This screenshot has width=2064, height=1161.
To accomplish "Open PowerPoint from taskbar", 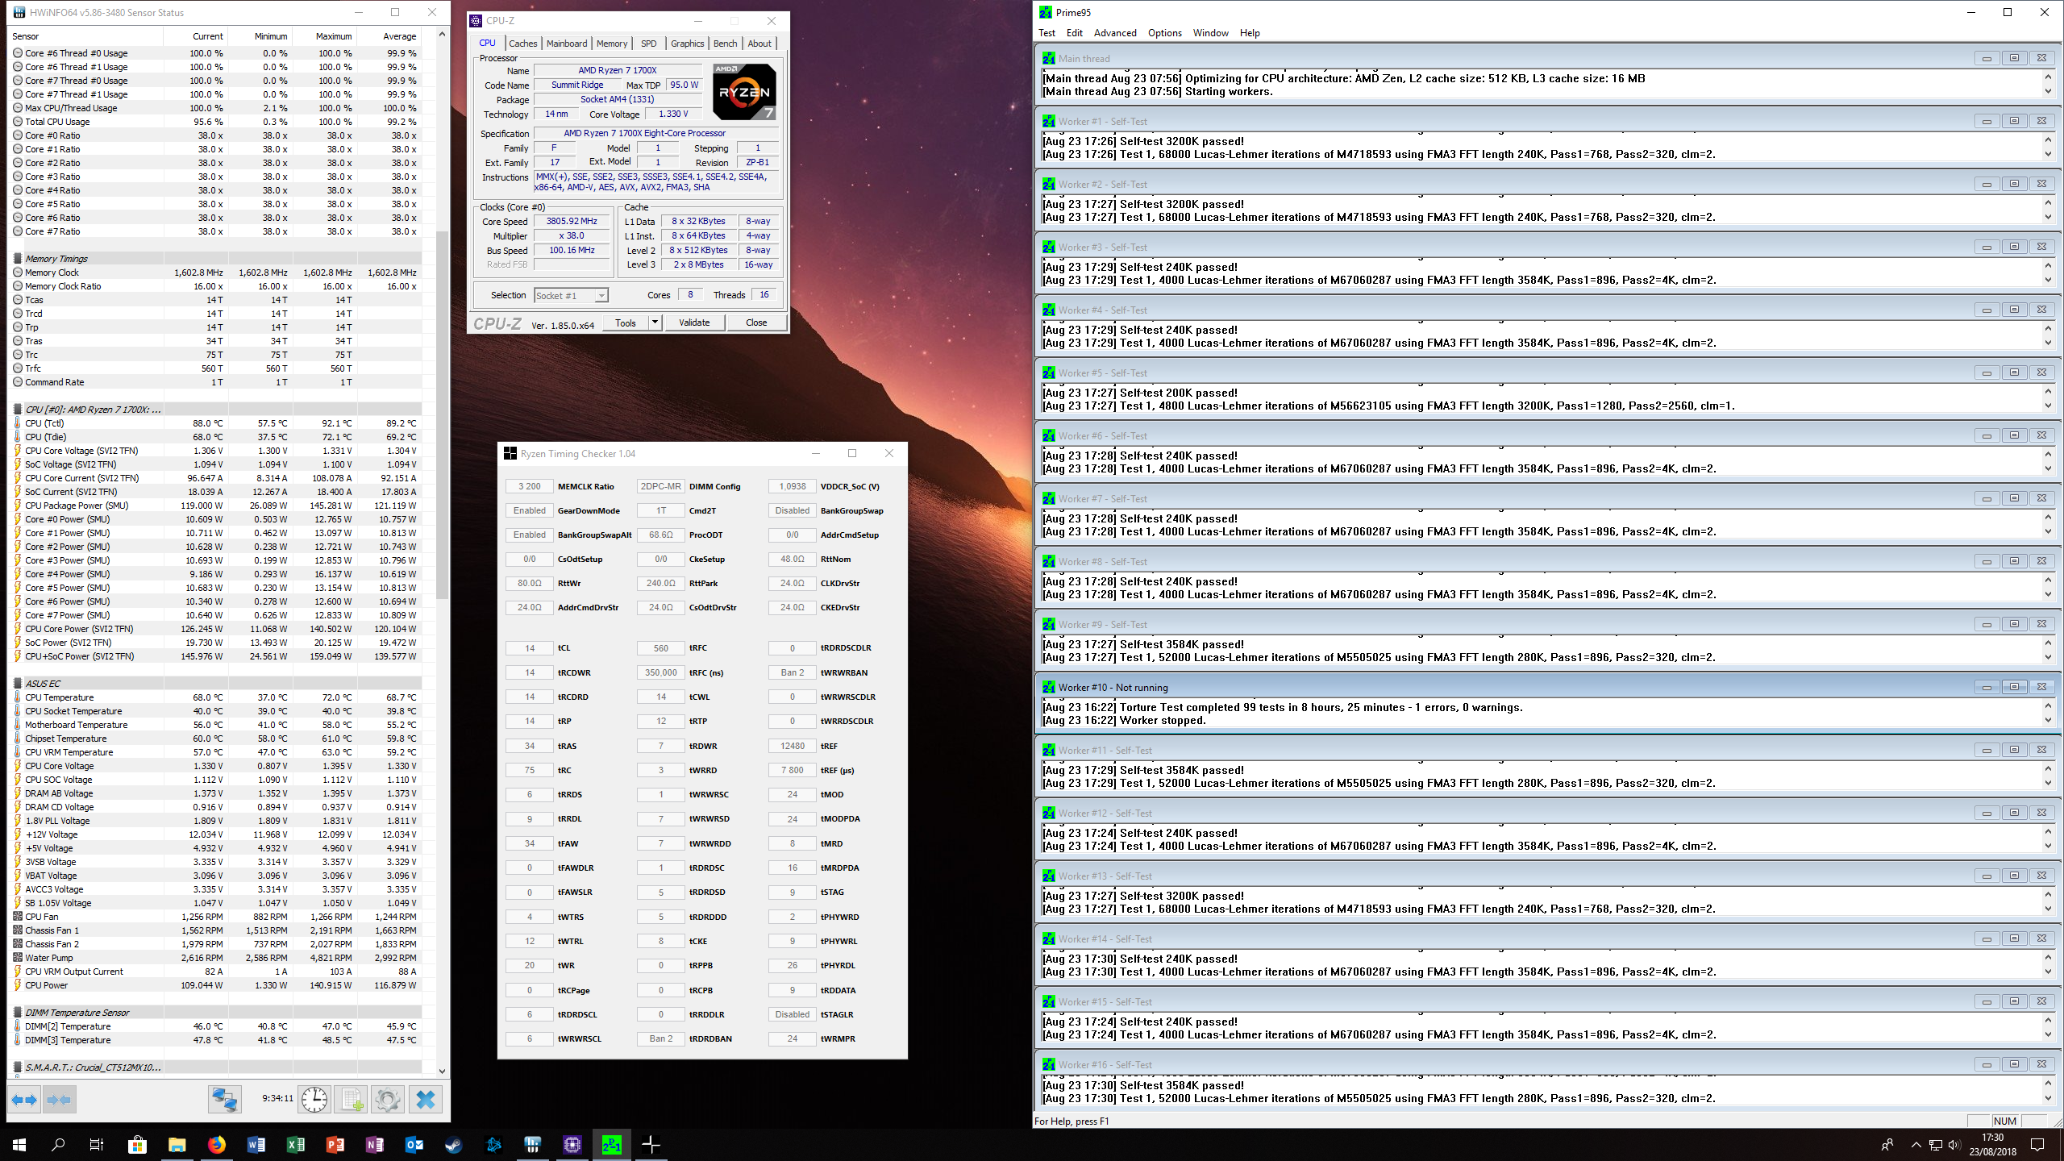I will click(335, 1144).
